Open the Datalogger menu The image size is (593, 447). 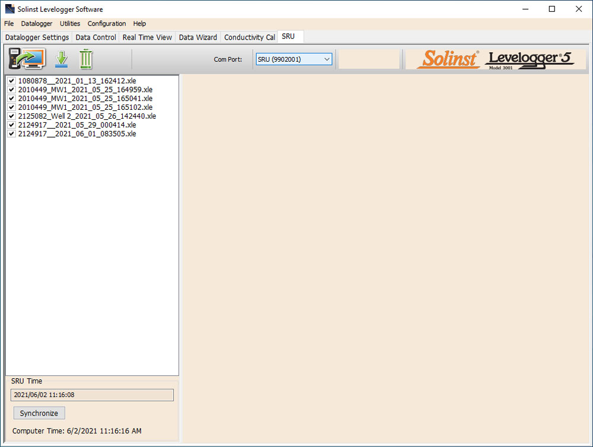point(36,24)
